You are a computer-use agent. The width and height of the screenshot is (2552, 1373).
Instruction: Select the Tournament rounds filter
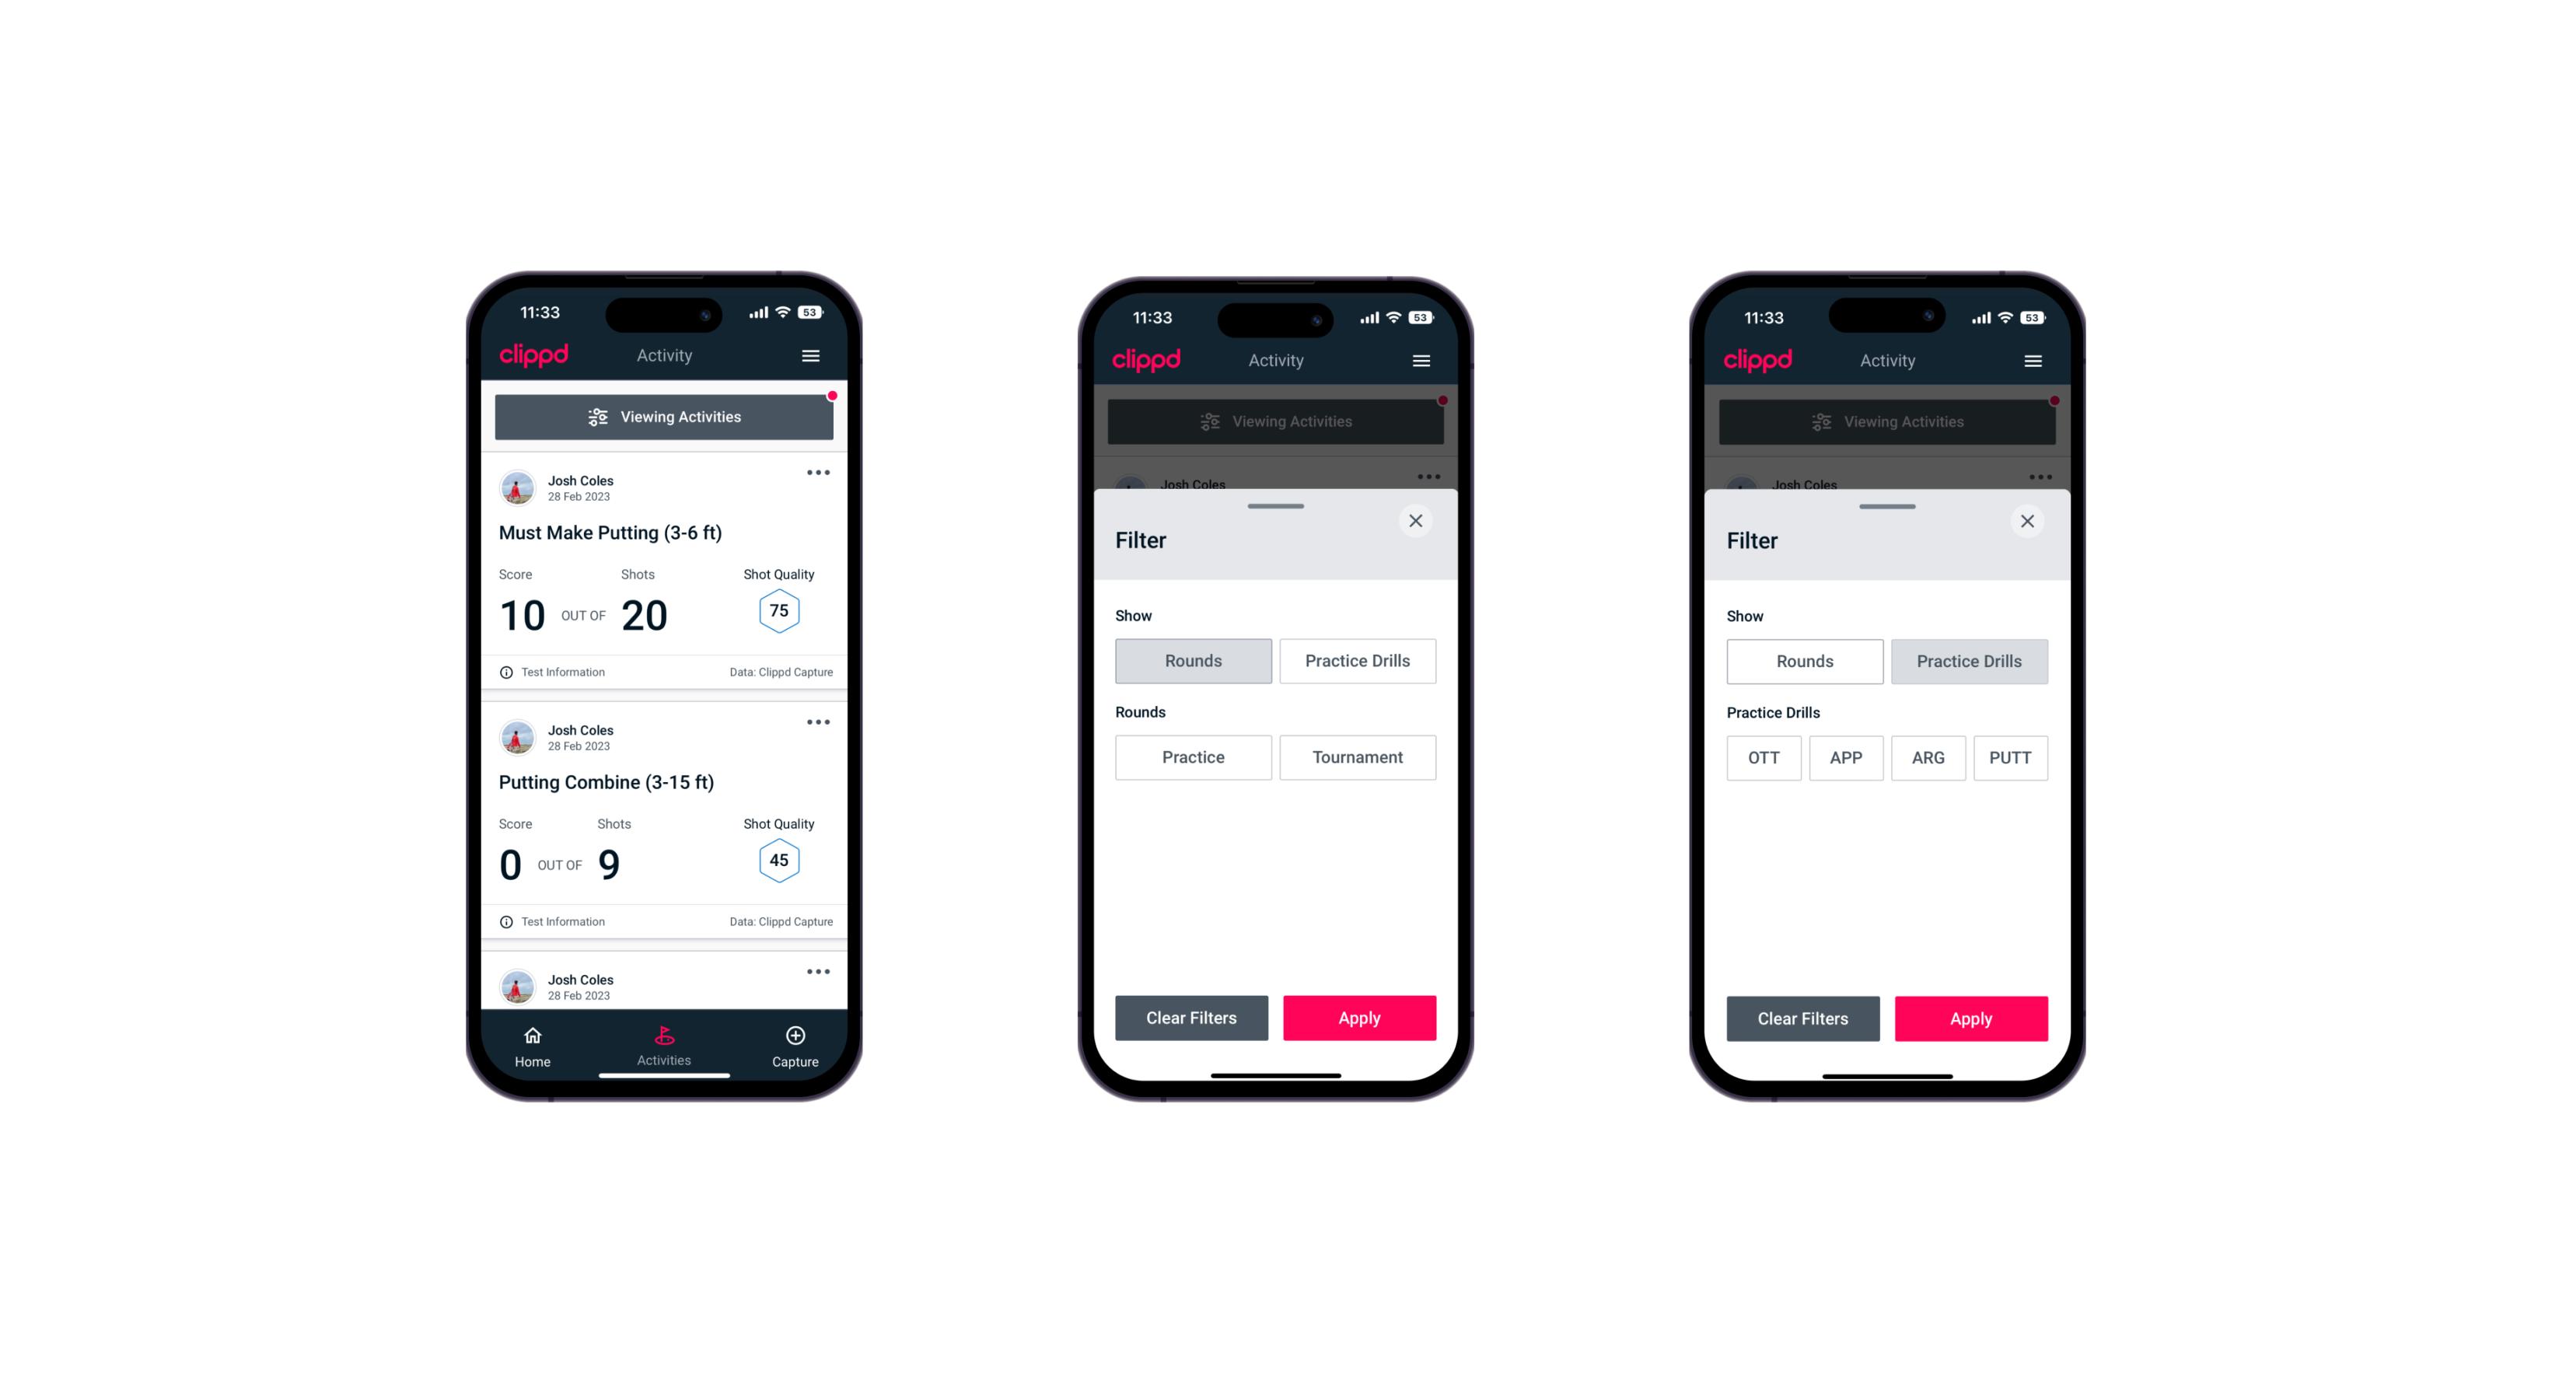[x=1355, y=757]
